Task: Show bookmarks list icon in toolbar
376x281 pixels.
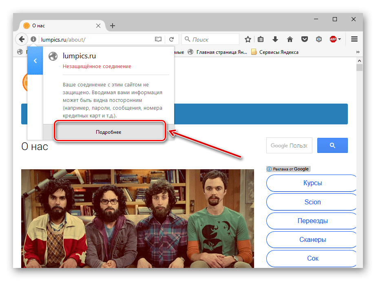Action: [x=261, y=39]
